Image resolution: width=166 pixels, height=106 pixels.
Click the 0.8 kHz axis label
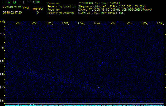(x=2, y=74)
